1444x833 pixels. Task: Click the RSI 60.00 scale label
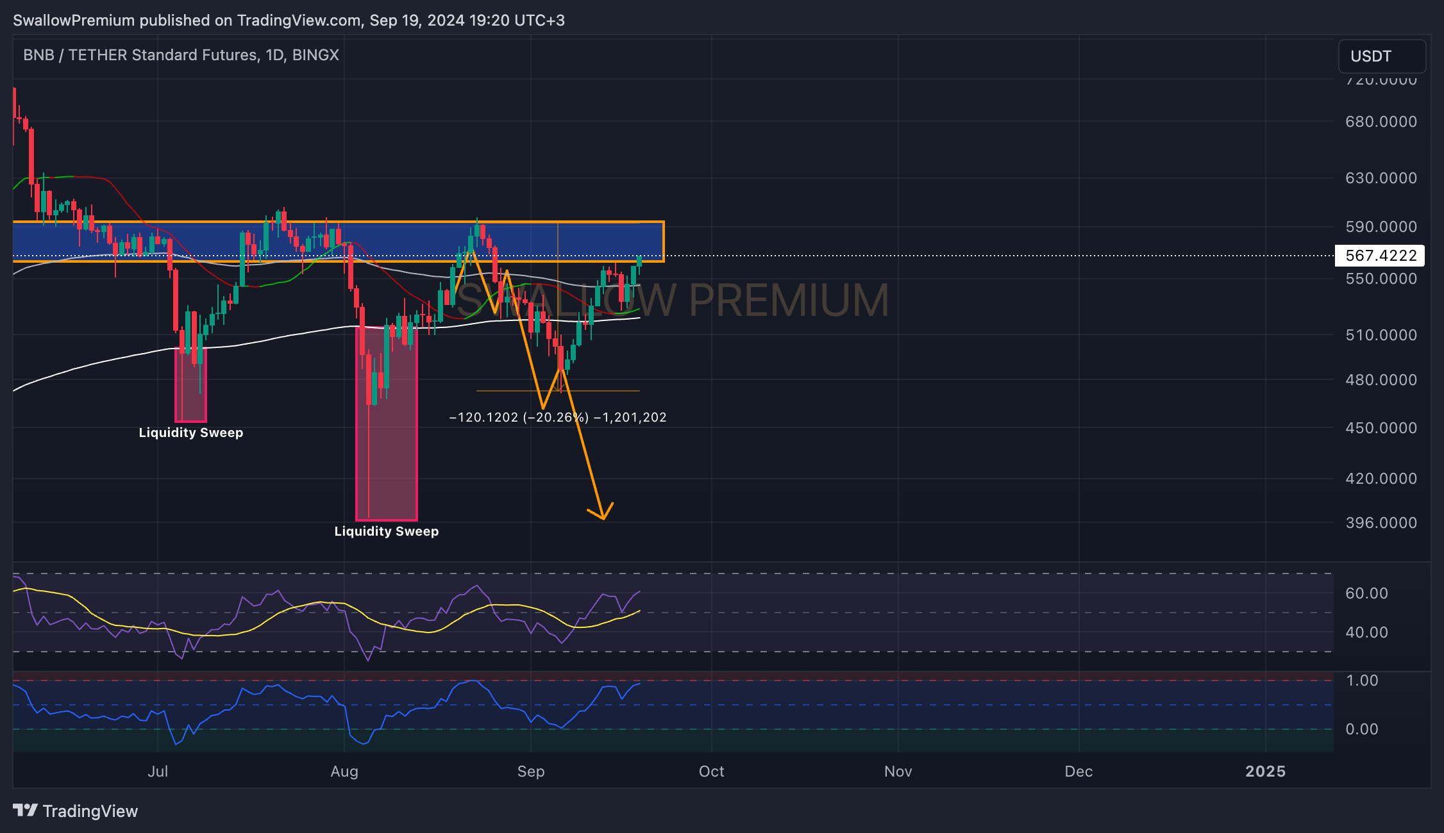(1366, 593)
